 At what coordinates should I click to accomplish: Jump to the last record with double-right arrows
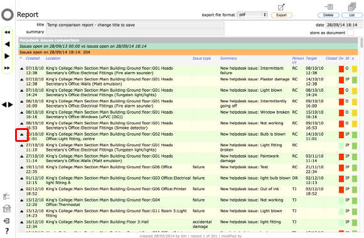pyautogui.click(x=7, y=68)
